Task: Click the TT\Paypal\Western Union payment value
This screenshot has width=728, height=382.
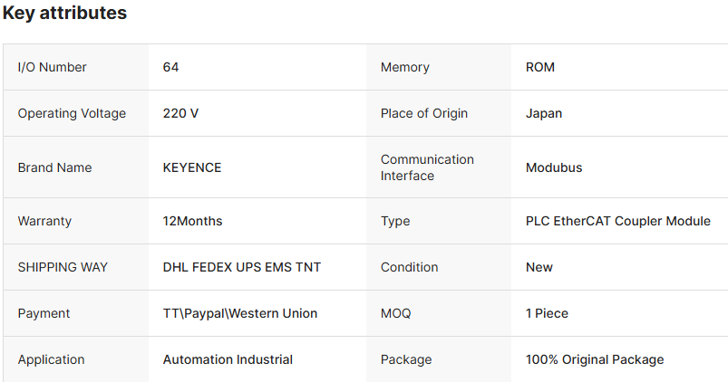Action: click(240, 313)
